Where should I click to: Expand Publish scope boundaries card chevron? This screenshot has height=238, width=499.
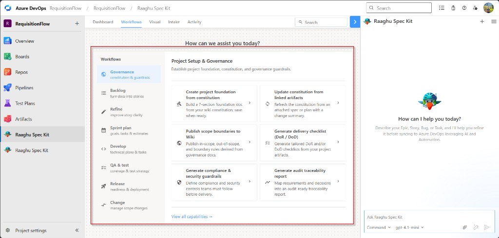pos(249,142)
